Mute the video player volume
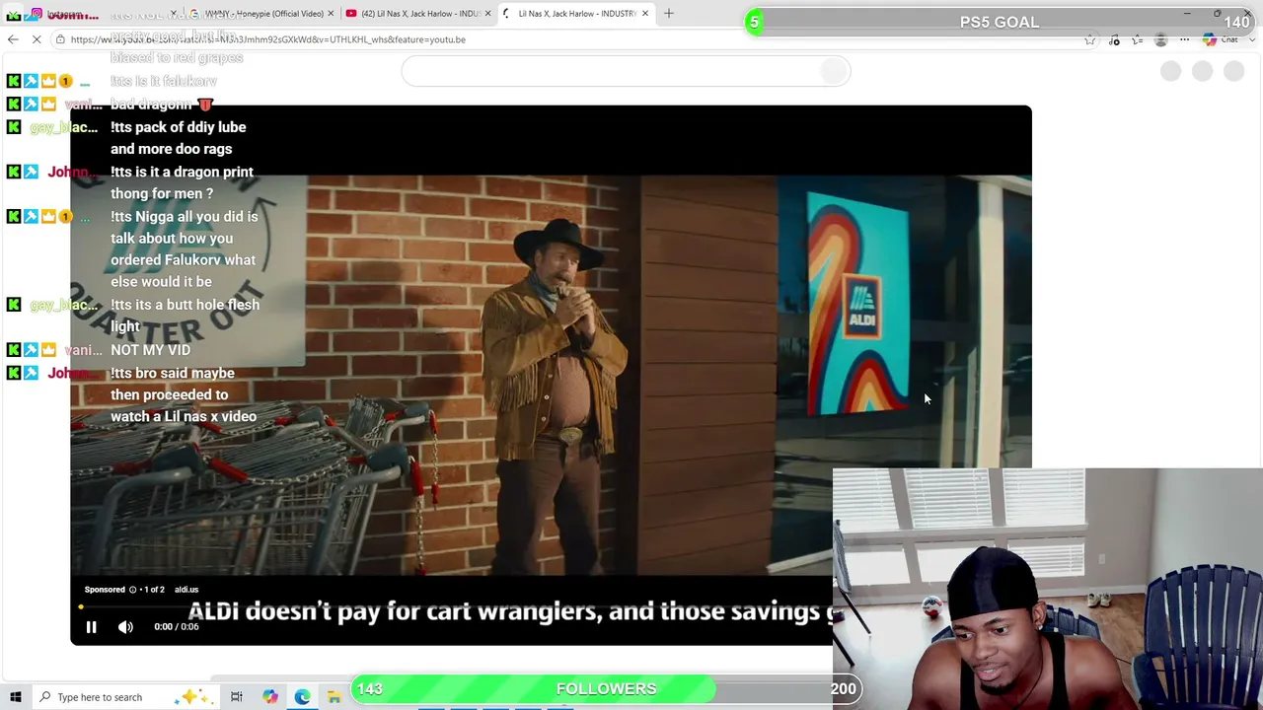 (x=125, y=626)
